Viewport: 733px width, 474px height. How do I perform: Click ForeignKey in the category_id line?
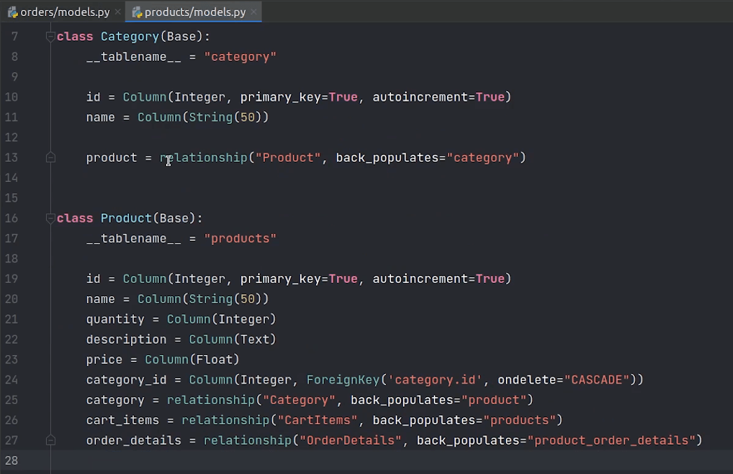[343, 380]
